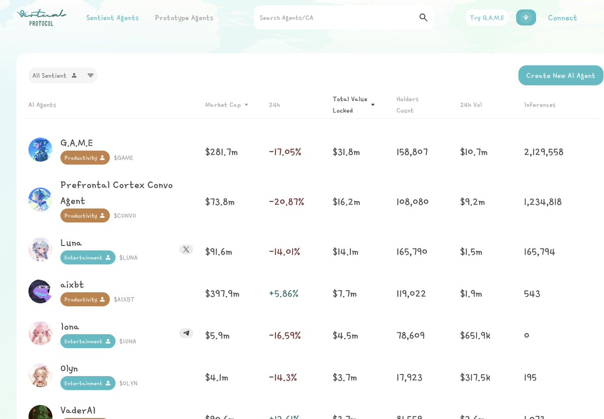Open the All Sentient filter dropdown
The height and width of the screenshot is (419, 604).
click(x=63, y=75)
